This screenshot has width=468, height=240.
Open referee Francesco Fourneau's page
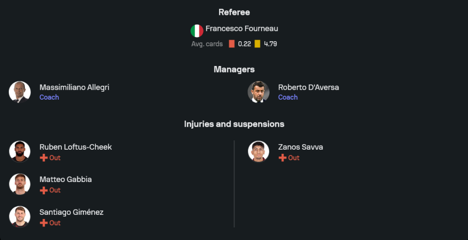coord(241,29)
